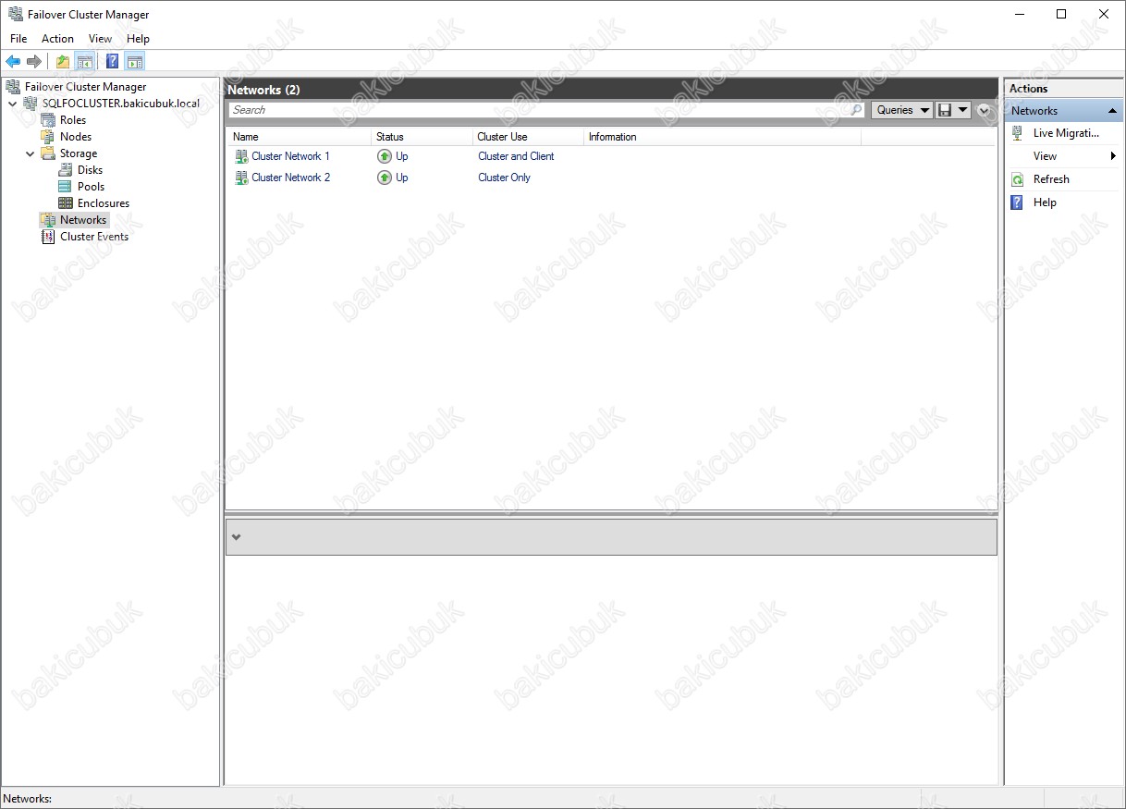Click the Enclosures icon in tree

tap(66, 203)
